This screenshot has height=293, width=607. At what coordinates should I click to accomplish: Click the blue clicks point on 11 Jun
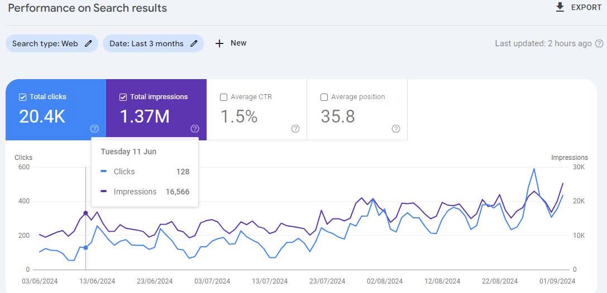tap(85, 247)
